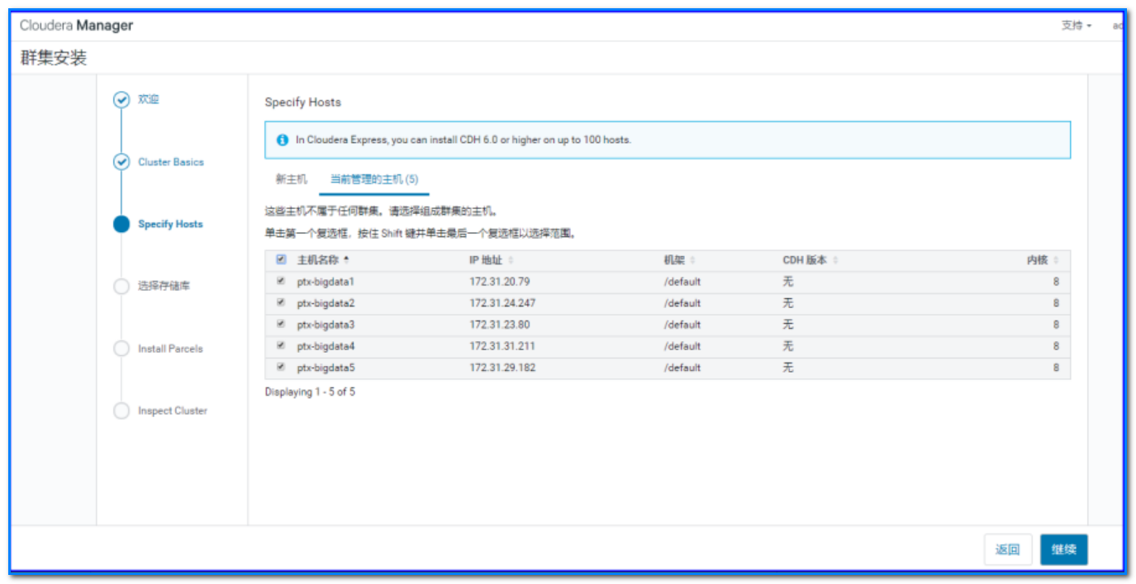Image resolution: width=1136 pixels, height=584 pixels.
Task: Click the Install Parcels step circle
Action: (x=121, y=349)
